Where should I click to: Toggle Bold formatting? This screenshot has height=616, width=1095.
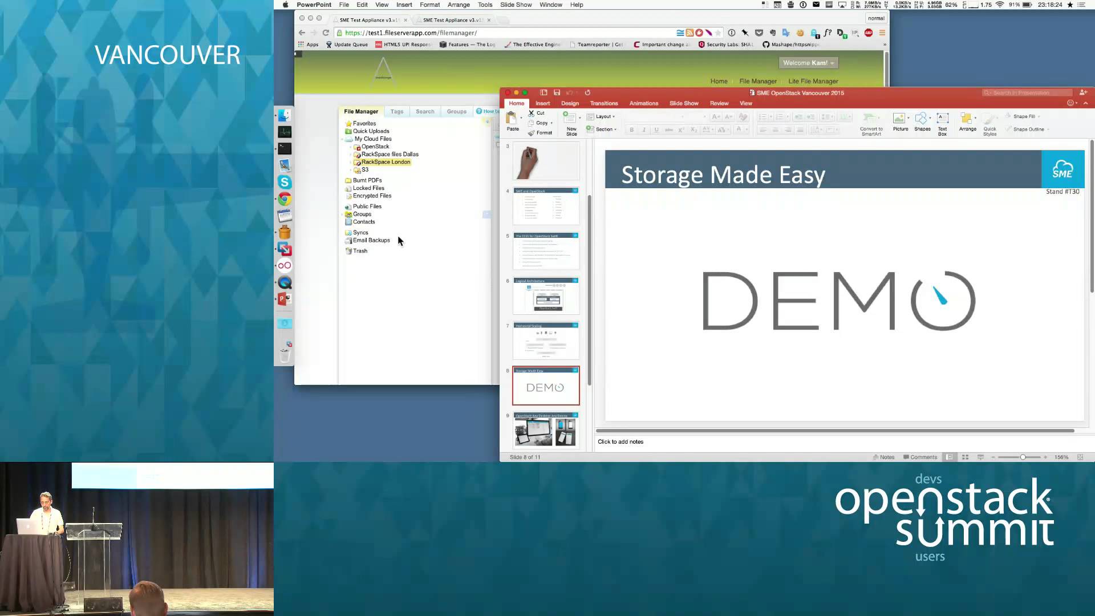631,129
